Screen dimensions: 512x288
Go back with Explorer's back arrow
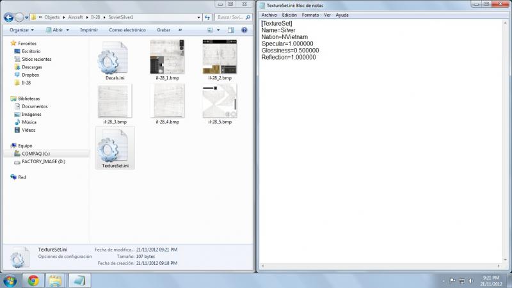pos(9,17)
